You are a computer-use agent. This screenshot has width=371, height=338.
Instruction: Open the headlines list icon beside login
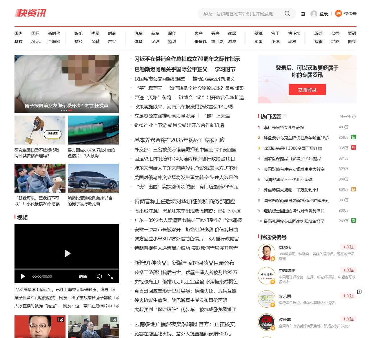303,14
